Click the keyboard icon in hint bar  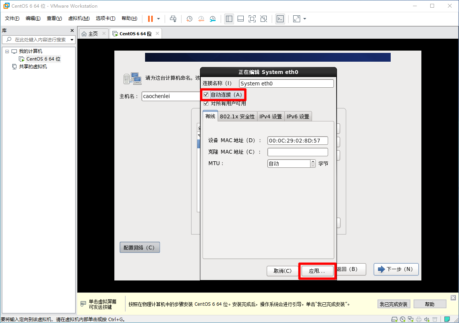pyautogui.click(x=83, y=304)
